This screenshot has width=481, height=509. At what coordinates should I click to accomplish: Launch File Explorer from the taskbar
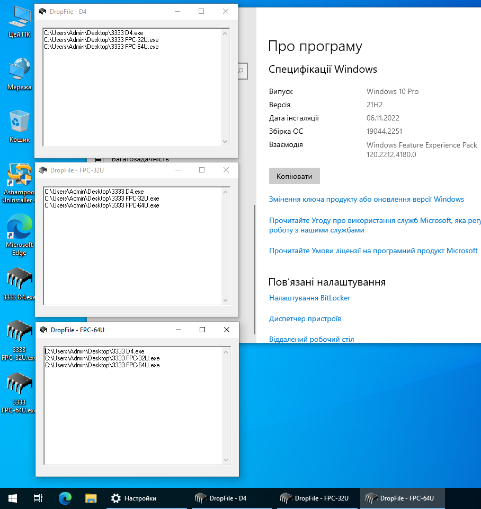91,498
